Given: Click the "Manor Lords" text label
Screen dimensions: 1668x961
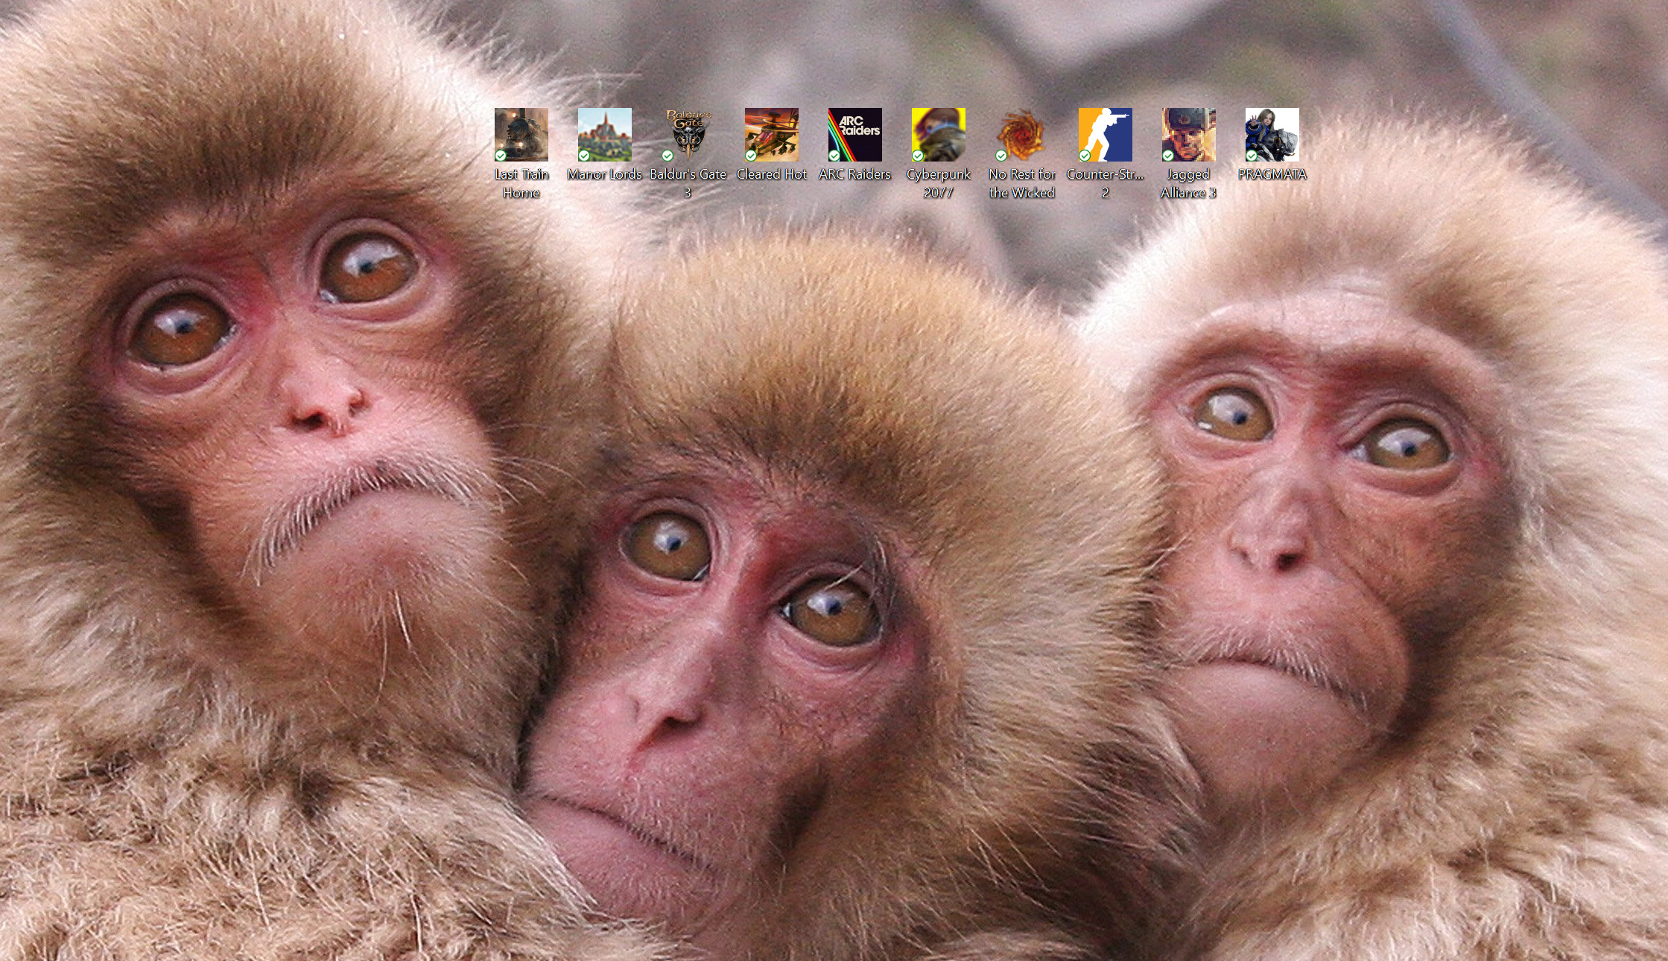Looking at the screenshot, I should tap(604, 174).
